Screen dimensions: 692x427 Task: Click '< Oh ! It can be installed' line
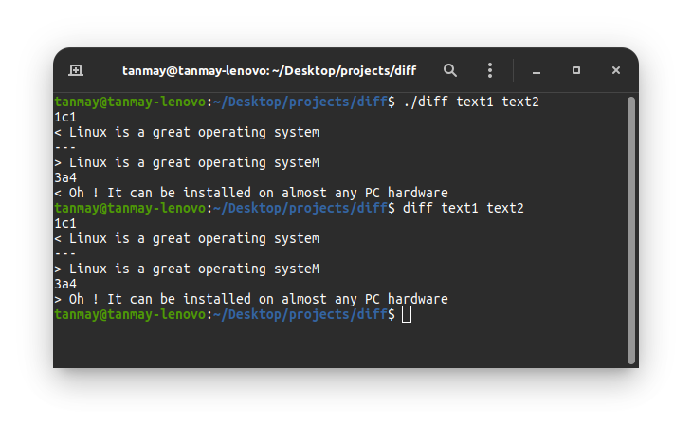251,193
